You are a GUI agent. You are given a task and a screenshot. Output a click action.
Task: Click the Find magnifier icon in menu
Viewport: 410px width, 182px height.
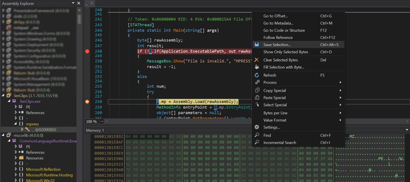click(x=257, y=135)
